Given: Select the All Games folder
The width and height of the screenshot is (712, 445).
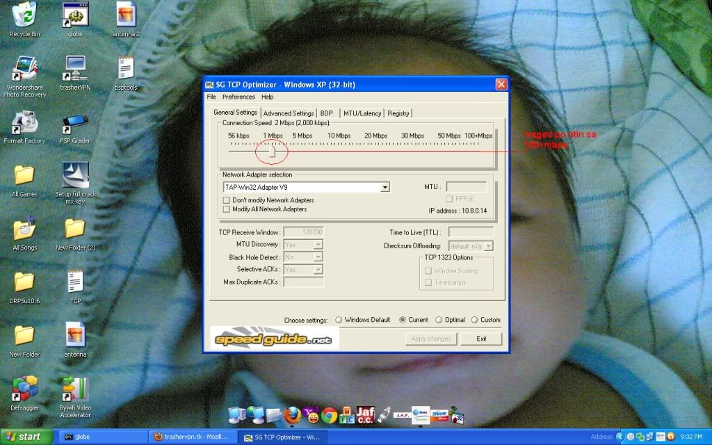Looking at the screenshot, I should [24, 181].
